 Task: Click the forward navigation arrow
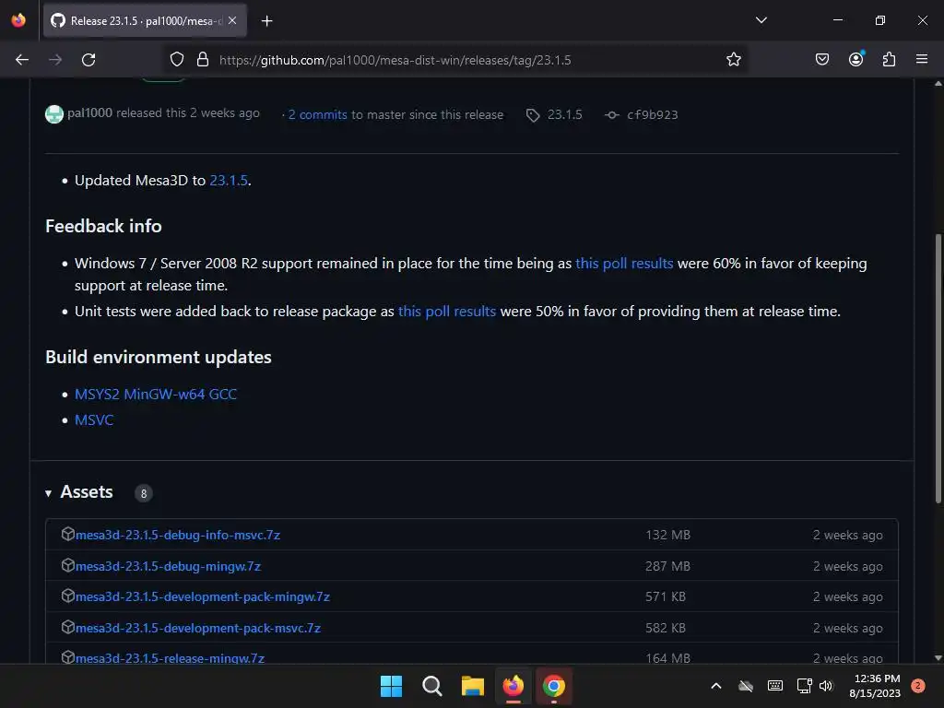point(55,60)
